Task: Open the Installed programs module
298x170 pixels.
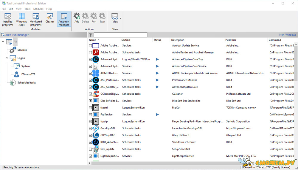Action: 8,20
